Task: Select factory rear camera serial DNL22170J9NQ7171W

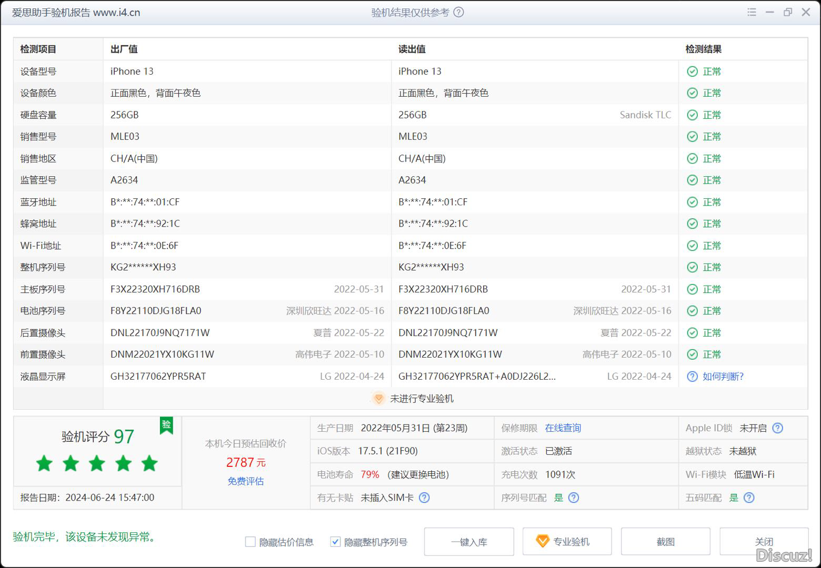Action: (x=160, y=333)
